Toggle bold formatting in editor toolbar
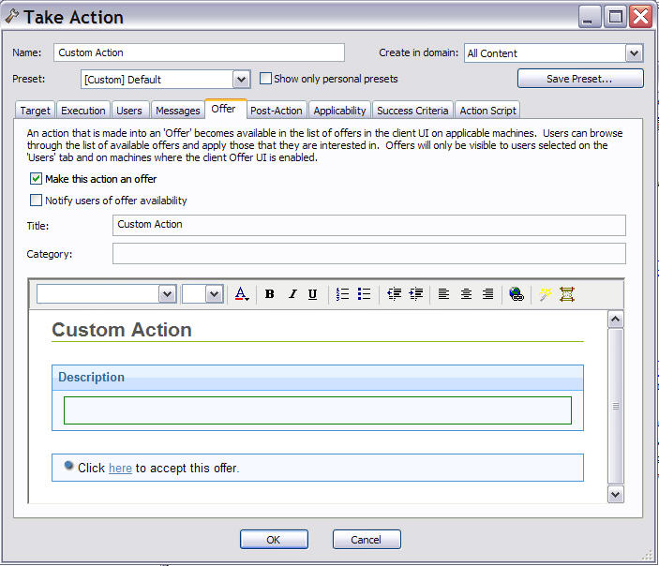659x566 pixels. 270,294
